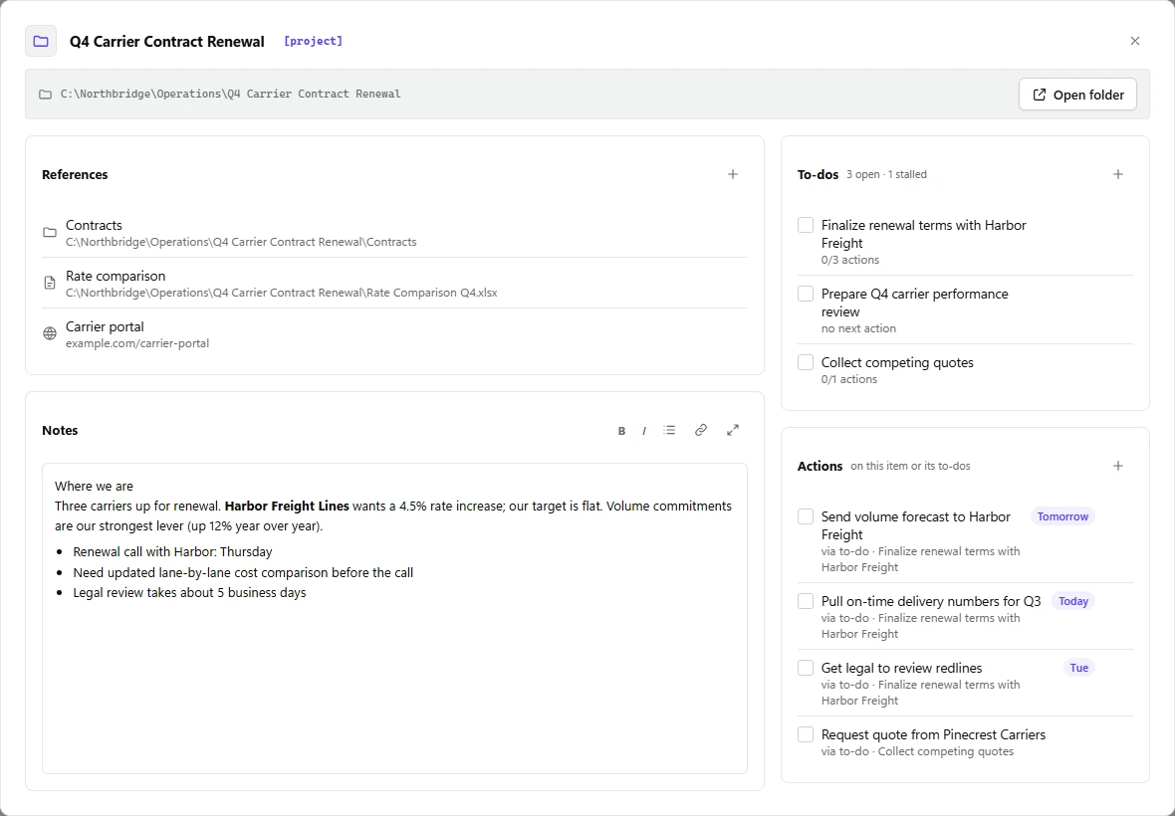Click the Rate comparison file icon

pyautogui.click(x=50, y=283)
